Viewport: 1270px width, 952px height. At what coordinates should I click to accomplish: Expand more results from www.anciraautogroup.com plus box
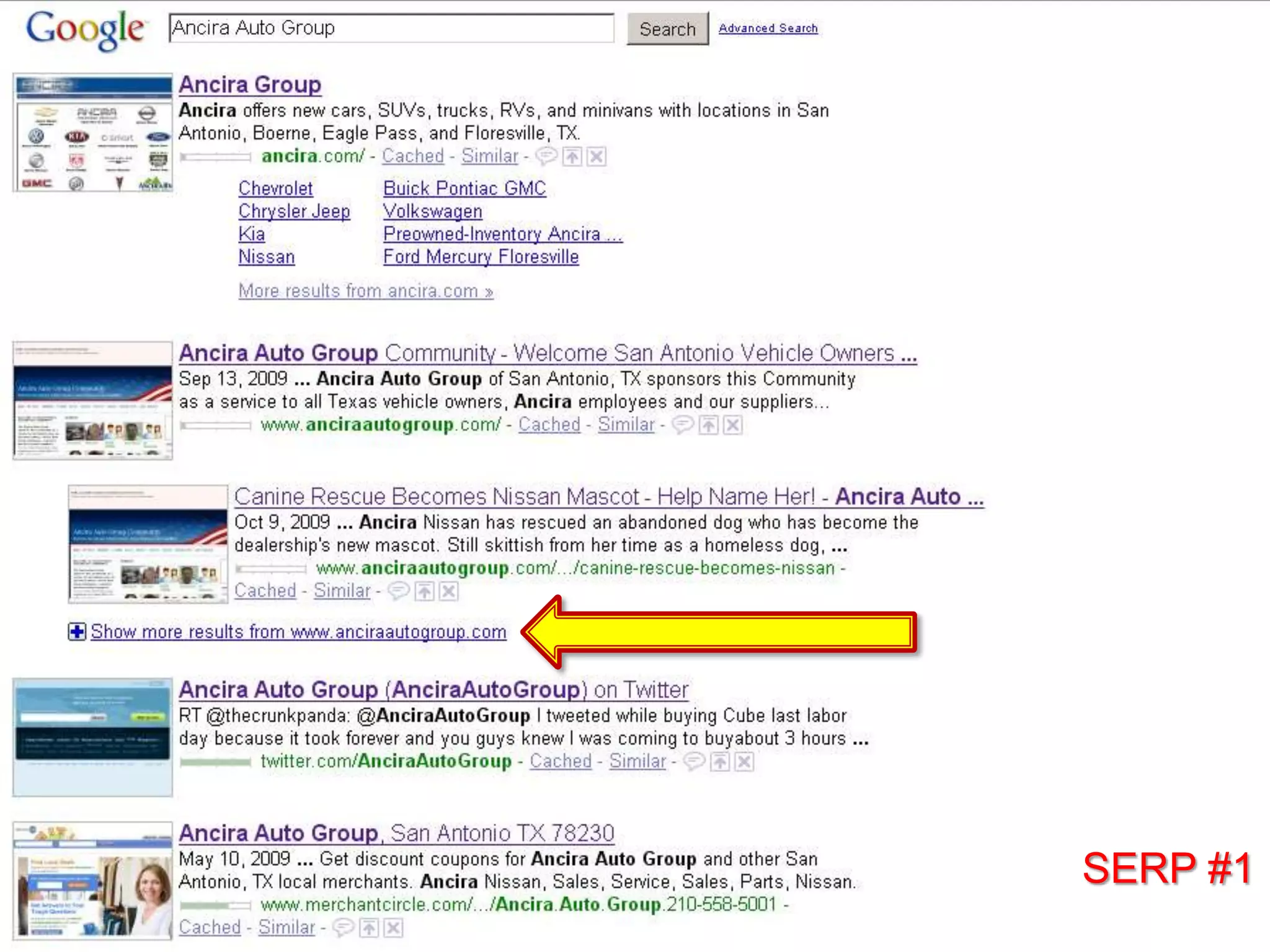[x=77, y=632]
